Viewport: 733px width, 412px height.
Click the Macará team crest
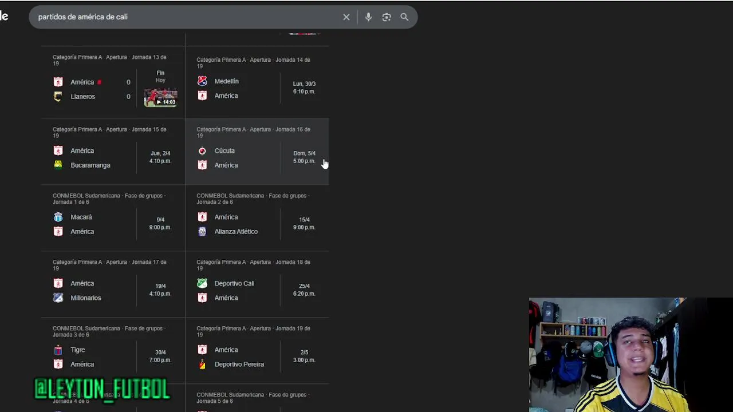[x=58, y=217]
